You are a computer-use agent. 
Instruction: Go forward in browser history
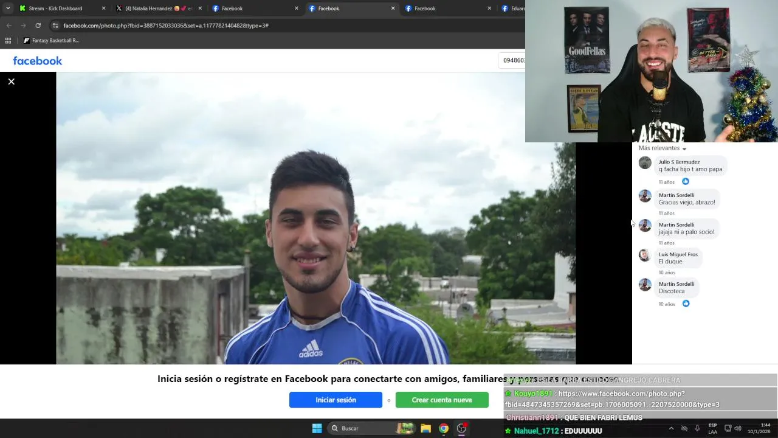coord(23,26)
